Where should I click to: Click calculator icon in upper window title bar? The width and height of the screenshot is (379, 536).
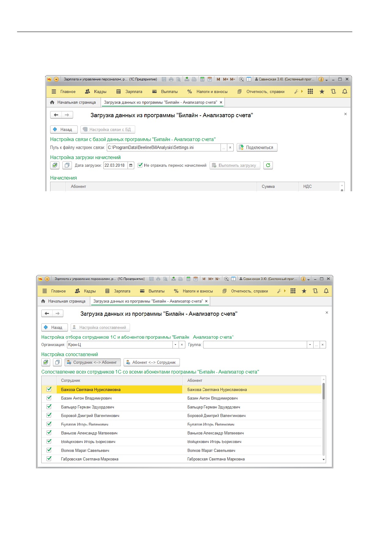(202, 79)
